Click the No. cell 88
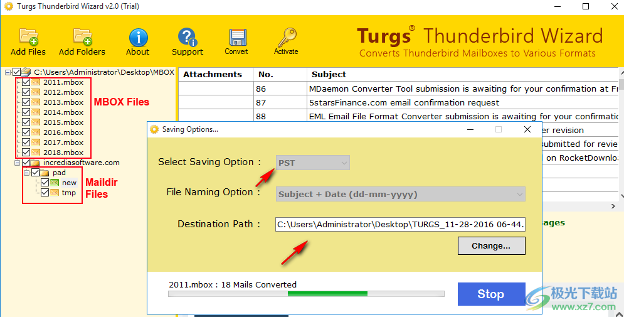624x317 pixels. [280, 116]
